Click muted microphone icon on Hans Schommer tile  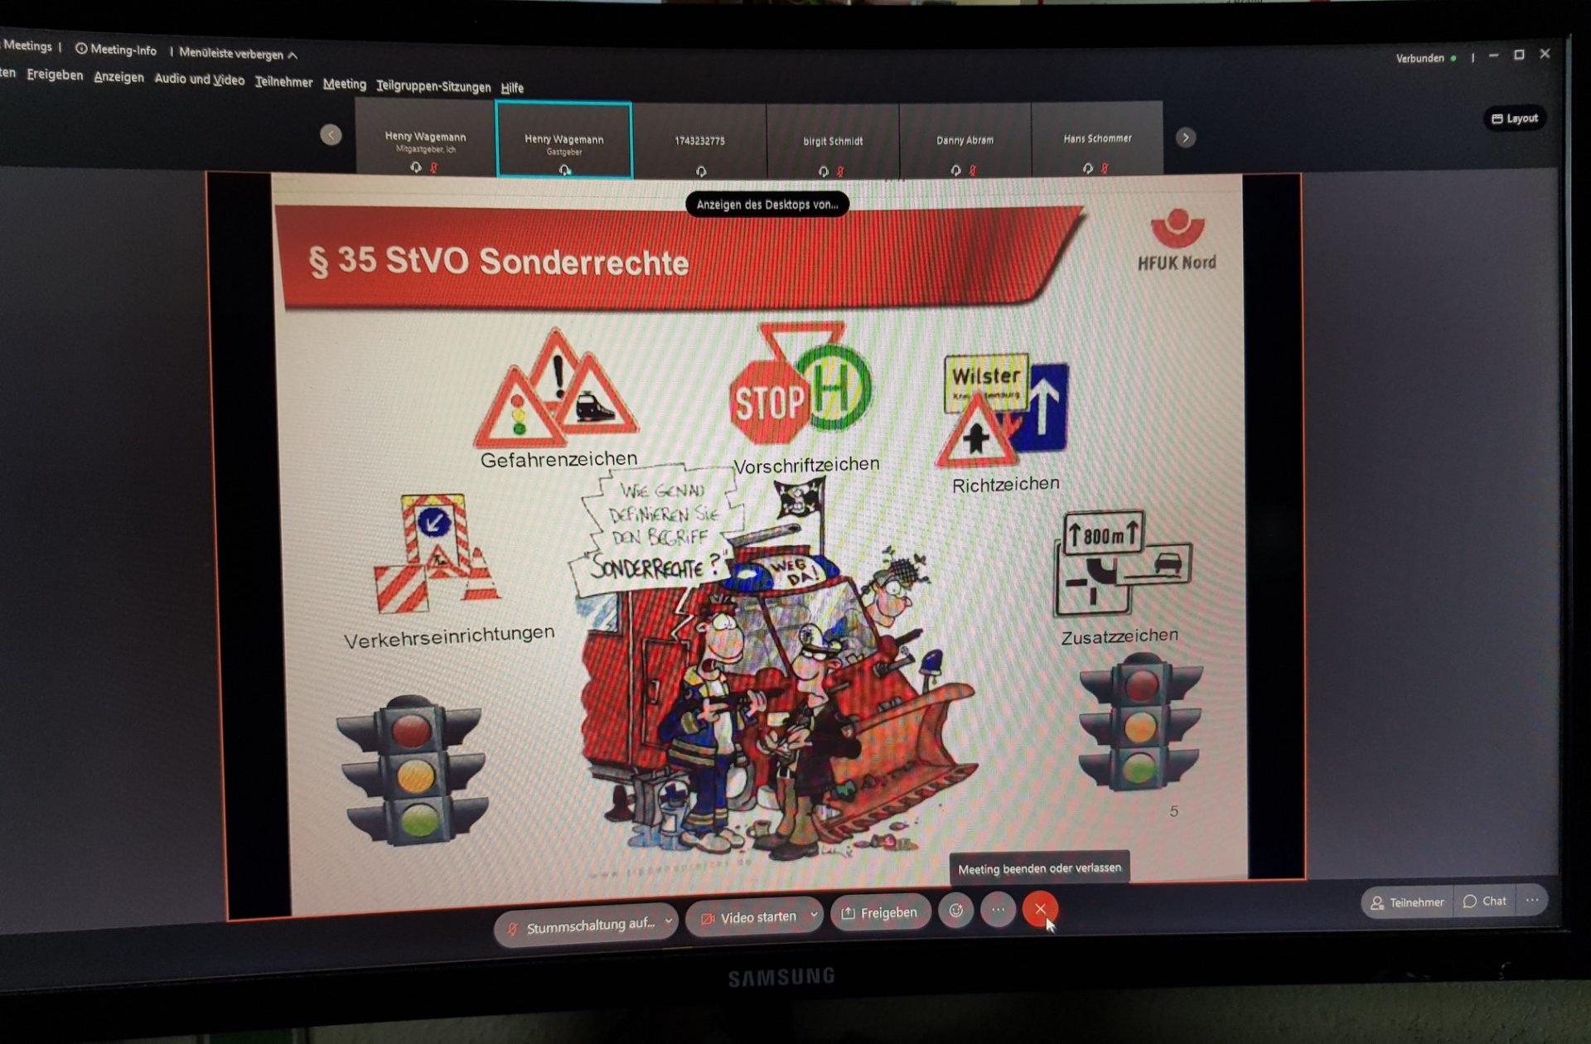(1105, 169)
